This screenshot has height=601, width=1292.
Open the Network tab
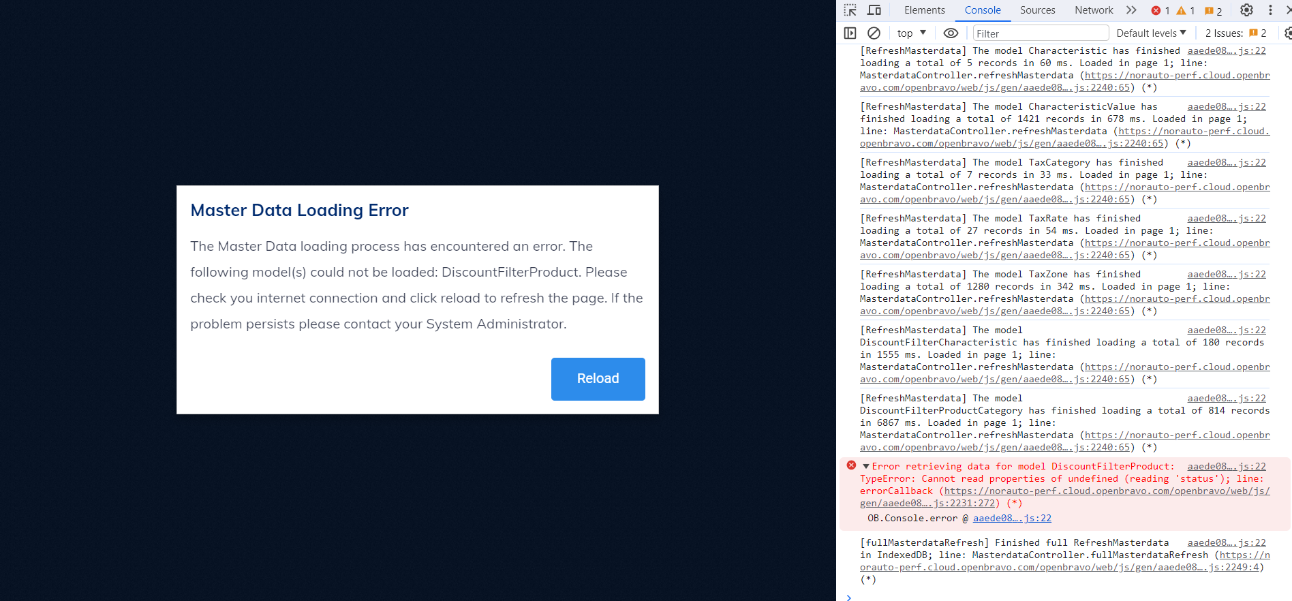[x=1093, y=10]
